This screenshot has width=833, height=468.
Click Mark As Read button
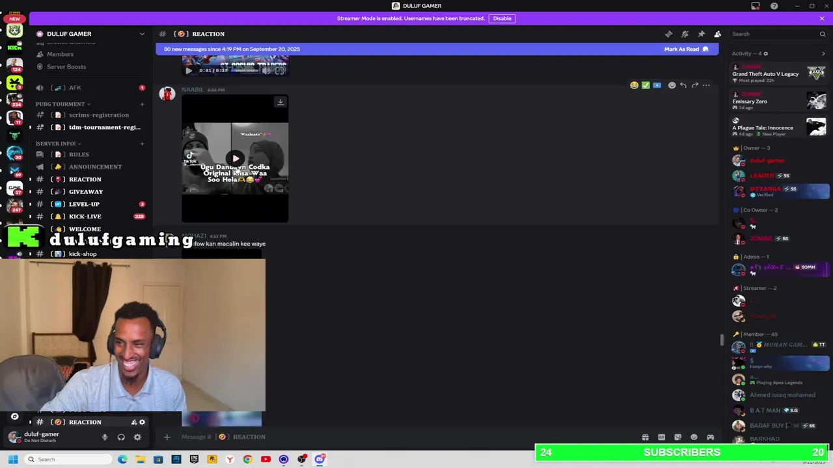pos(686,49)
